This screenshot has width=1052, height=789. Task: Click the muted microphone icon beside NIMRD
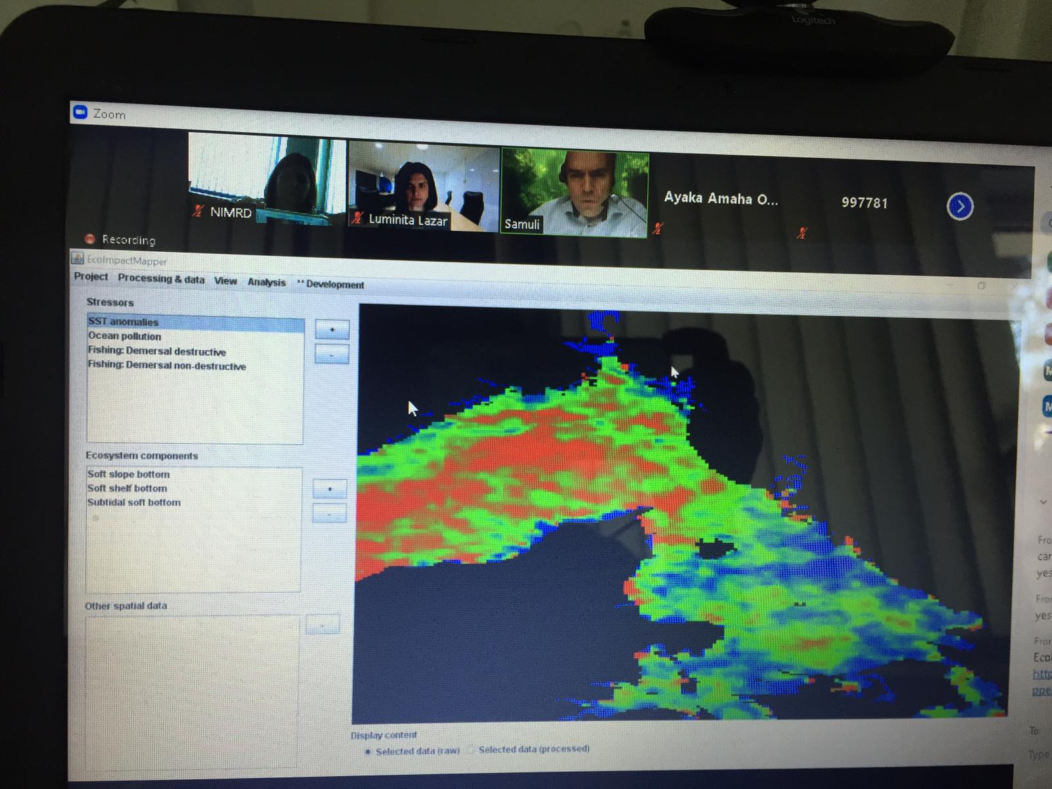199,211
